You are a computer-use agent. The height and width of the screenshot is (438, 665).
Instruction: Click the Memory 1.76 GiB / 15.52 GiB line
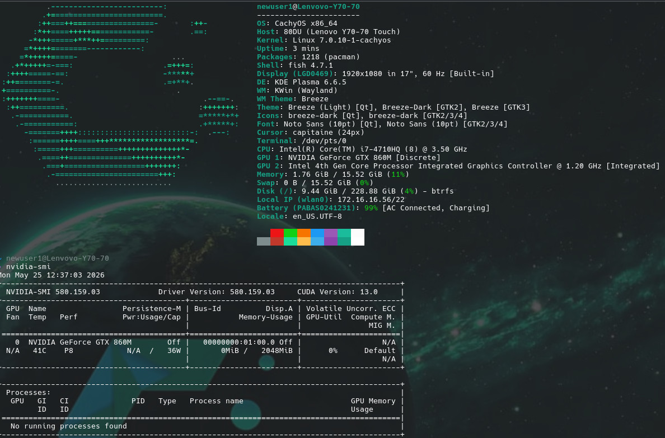click(x=333, y=175)
